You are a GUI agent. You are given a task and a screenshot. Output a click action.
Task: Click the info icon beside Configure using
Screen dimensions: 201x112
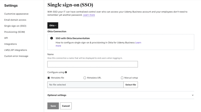[66, 72]
